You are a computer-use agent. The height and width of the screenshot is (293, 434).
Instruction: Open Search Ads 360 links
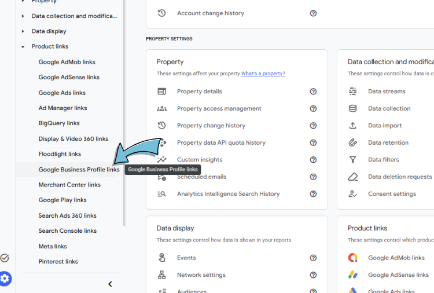[68, 215]
